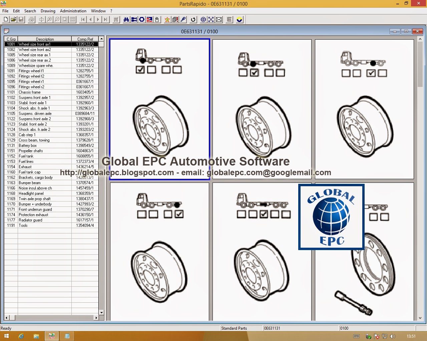Viewport: 427px width, 341px height.
Task: Select the bottom-left rear axle wheel thumbnail
Action: point(159,252)
